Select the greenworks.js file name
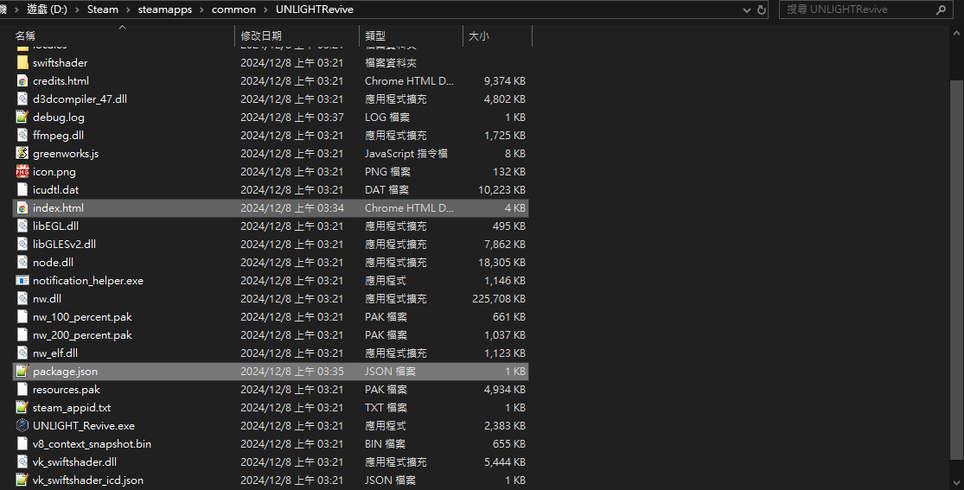The width and height of the screenshot is (964, 490). 66,154
